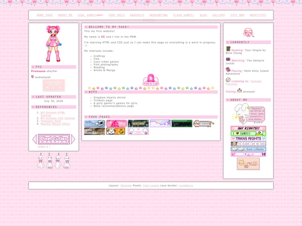Click the pink 'CC' name text

coord(103,37)
